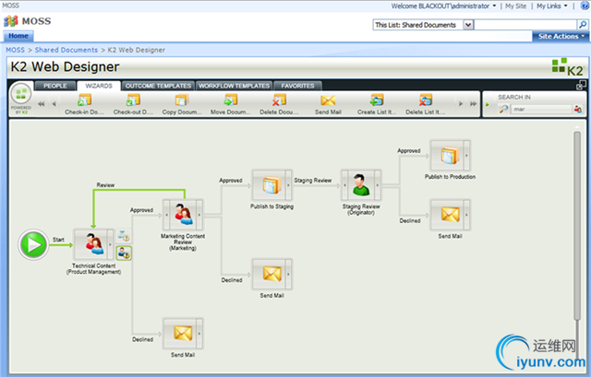Click the green Start play node

(x=33, y=245)
